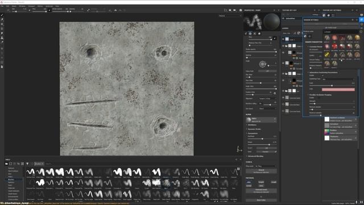Click the add effect icon in Layers toolbar

tap(295, 33)
